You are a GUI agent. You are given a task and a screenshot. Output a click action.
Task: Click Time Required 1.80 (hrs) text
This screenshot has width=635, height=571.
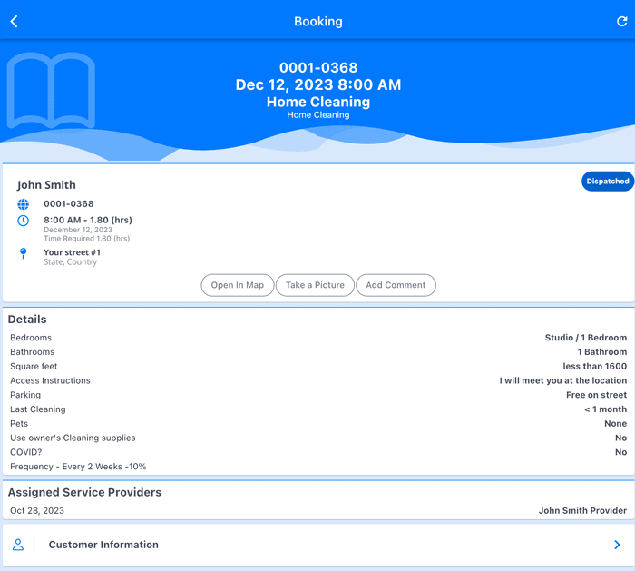coord(87,238)
